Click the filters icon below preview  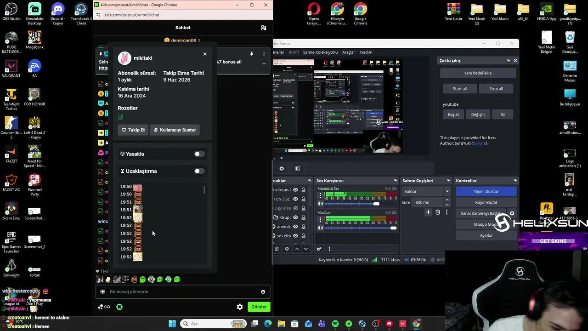pyautogui.click(x=297, y=169)
